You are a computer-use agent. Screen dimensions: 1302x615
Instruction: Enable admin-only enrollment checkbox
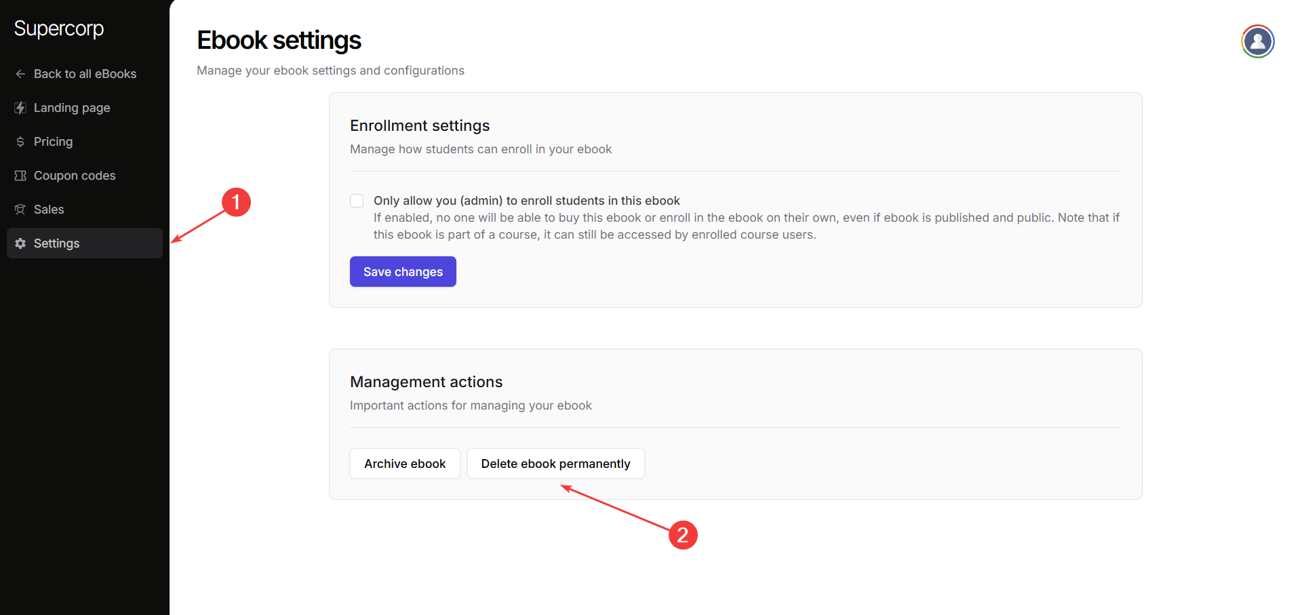click(357, 201)
